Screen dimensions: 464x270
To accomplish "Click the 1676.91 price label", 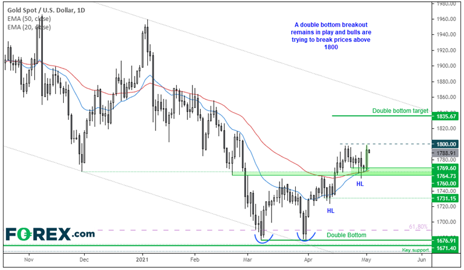I will click(445, 240).
